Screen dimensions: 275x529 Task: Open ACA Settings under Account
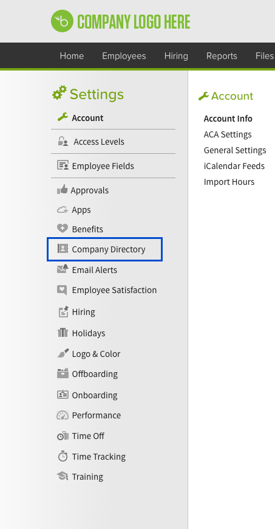tap(228, 134)
